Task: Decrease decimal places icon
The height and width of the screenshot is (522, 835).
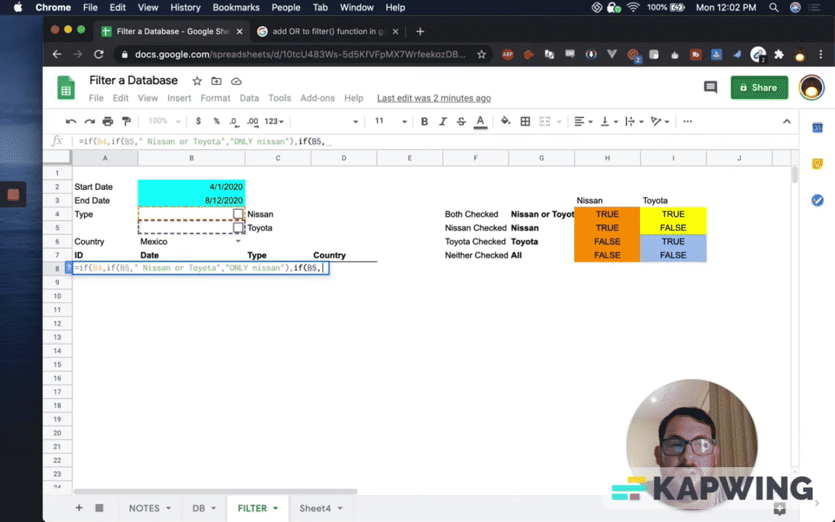Action: (234, 121)
